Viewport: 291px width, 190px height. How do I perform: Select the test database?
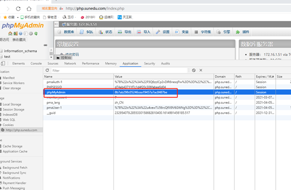pyautogui.click(x=7, y=57)
